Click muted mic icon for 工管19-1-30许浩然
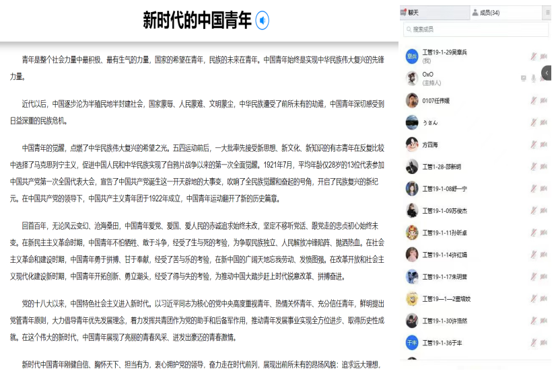Image resolution: width=556 pixels, height=375 pixels. (533, 321)
